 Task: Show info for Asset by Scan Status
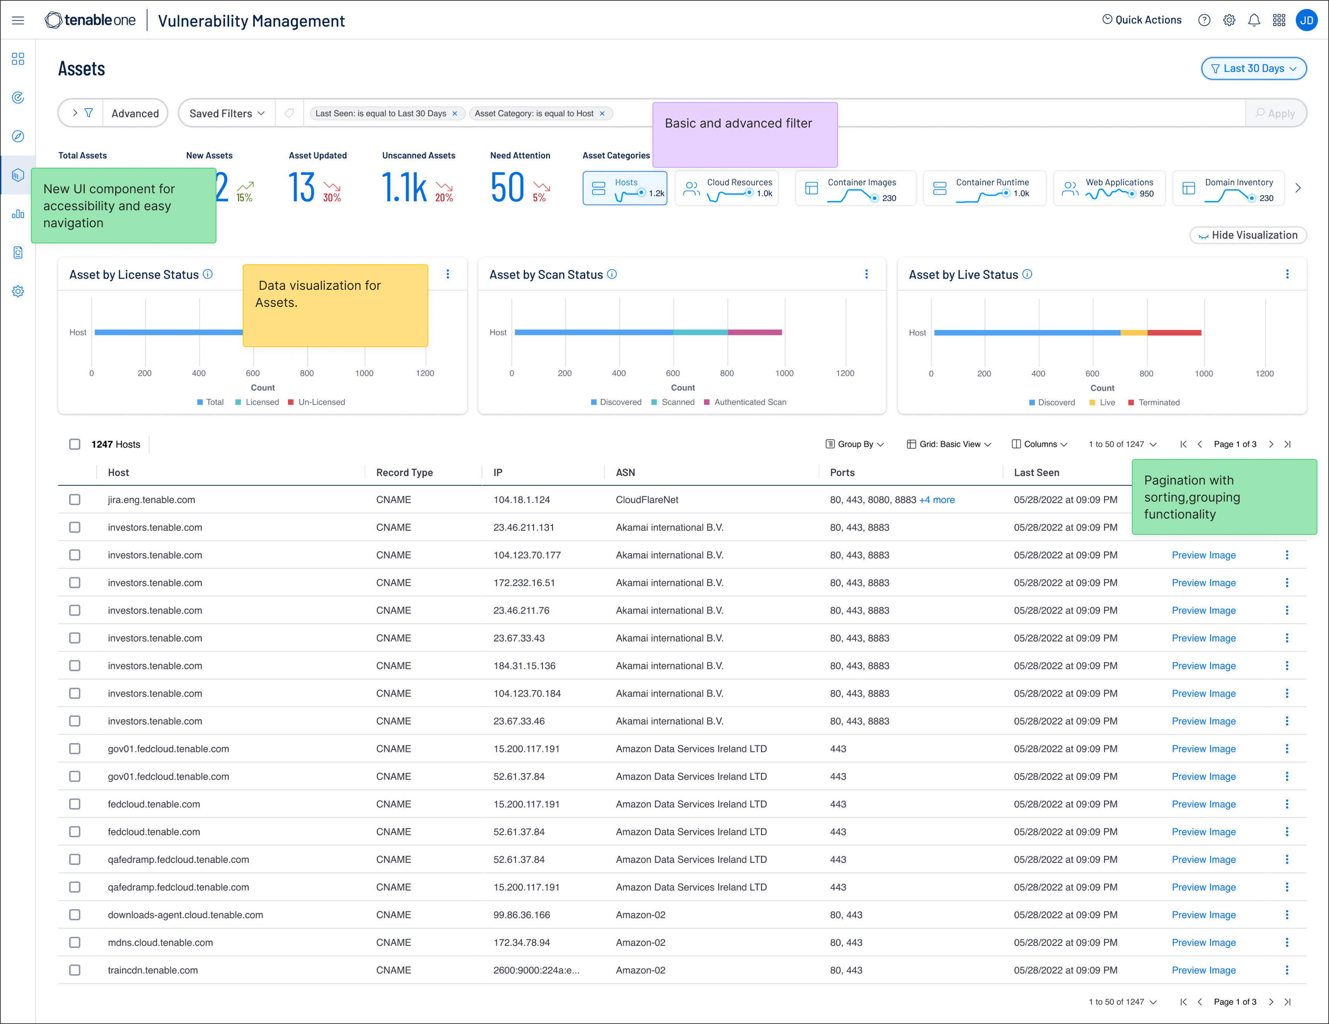click(x=612, y=274)
